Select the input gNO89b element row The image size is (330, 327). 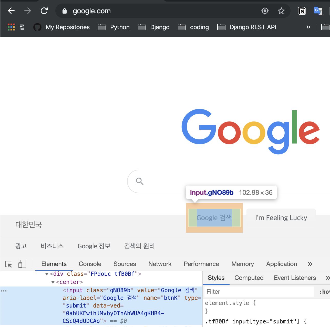[x=101, y=305]
